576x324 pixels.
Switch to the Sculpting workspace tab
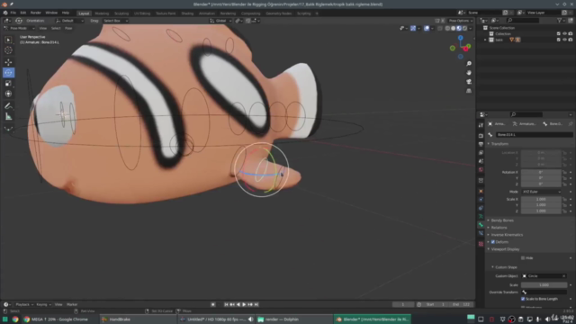[121, 13]
